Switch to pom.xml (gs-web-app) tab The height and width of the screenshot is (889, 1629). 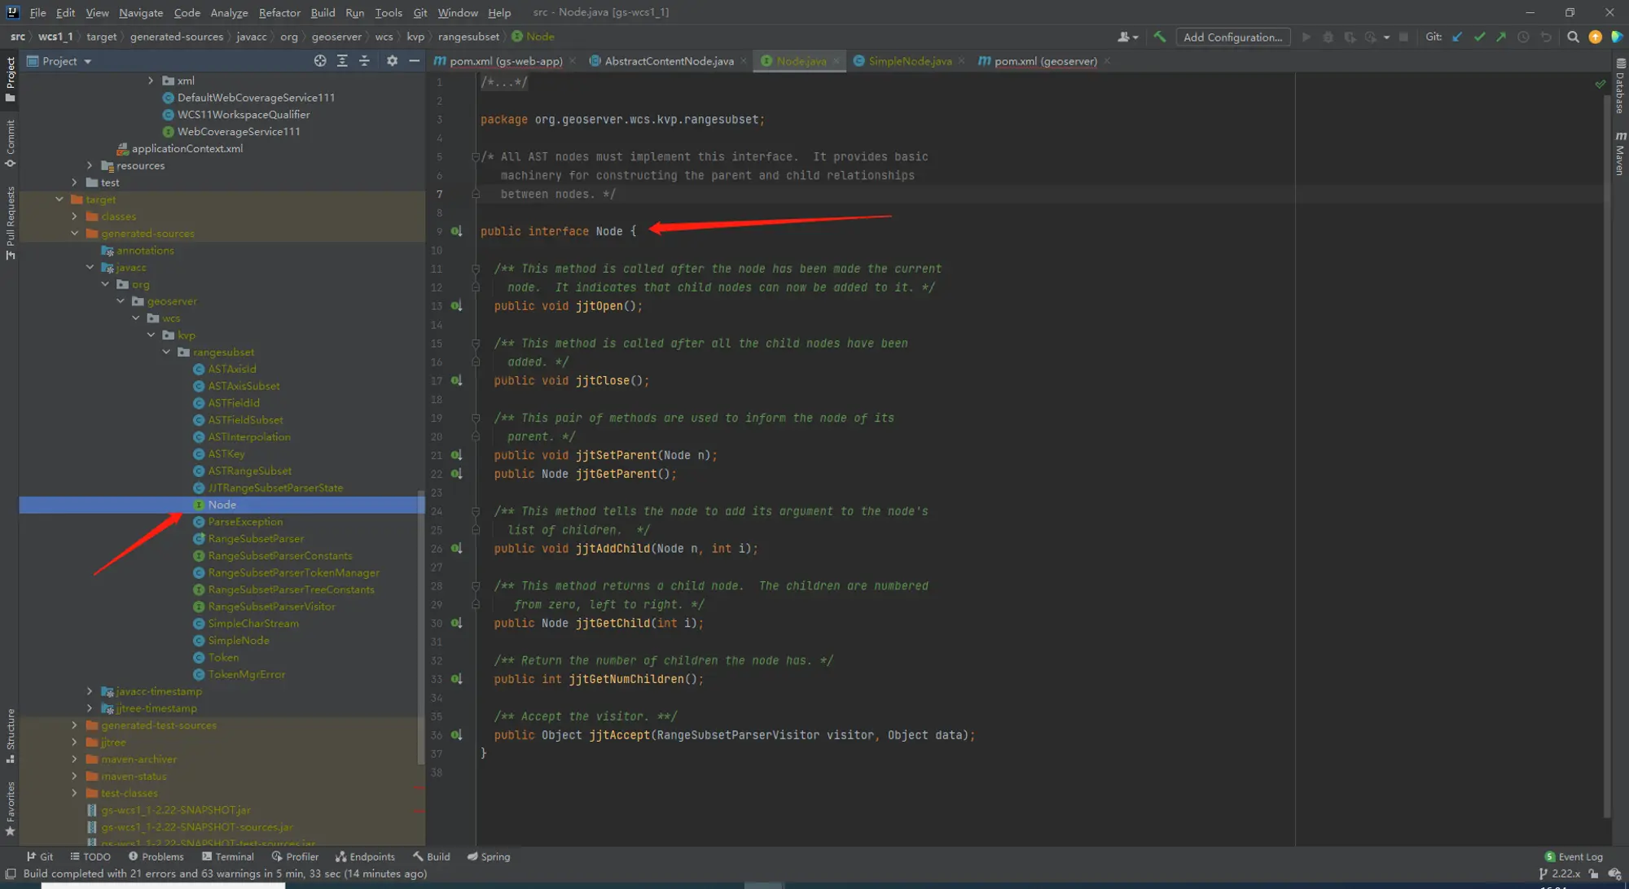[505, 61]
